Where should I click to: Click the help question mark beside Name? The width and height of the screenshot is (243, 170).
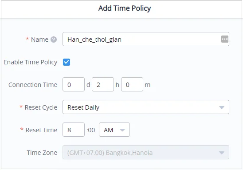coord(54,40)
